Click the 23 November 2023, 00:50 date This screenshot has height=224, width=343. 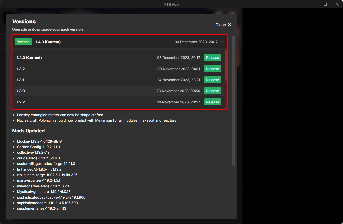coord(178,91)
